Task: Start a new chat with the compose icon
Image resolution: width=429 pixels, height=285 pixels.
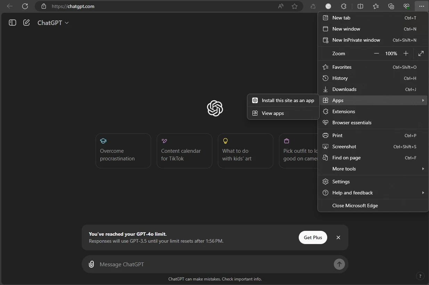Action: [x=26, y=23]
